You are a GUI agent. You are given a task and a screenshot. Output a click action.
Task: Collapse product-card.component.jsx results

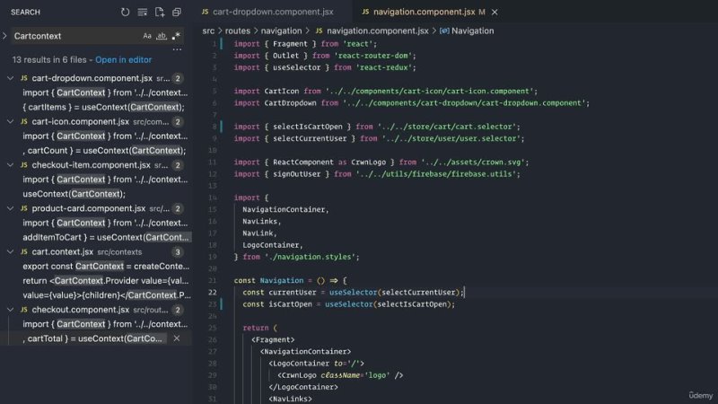(10, 208)
